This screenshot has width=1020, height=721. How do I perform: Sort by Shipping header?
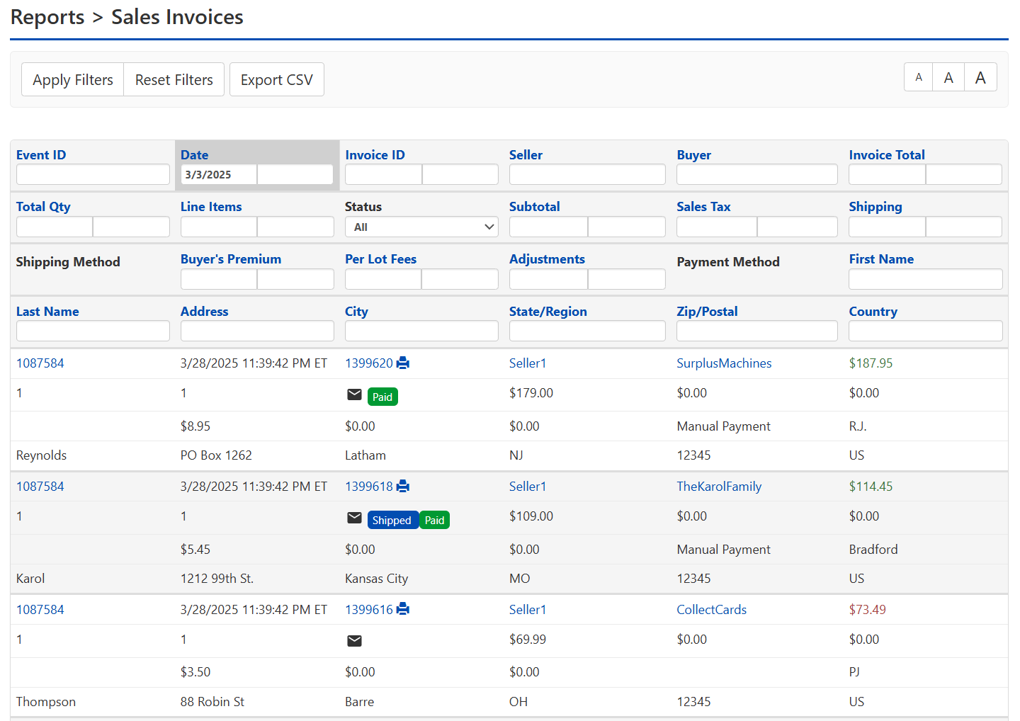(x=875, y=207)
